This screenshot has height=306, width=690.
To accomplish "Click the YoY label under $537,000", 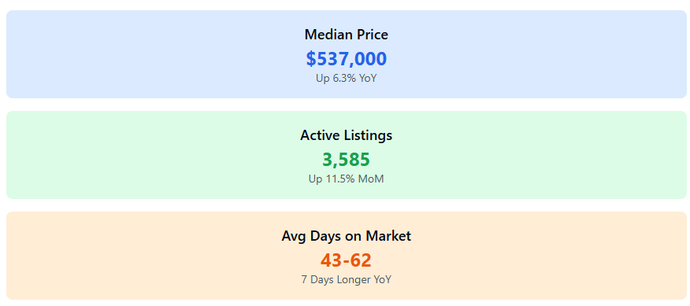I will click(x=368, y=78).
